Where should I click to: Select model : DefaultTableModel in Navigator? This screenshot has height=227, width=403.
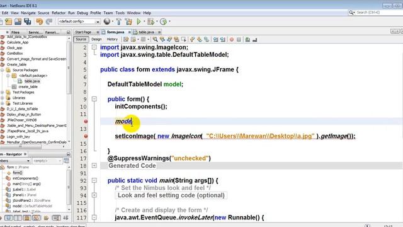point(32,206)
